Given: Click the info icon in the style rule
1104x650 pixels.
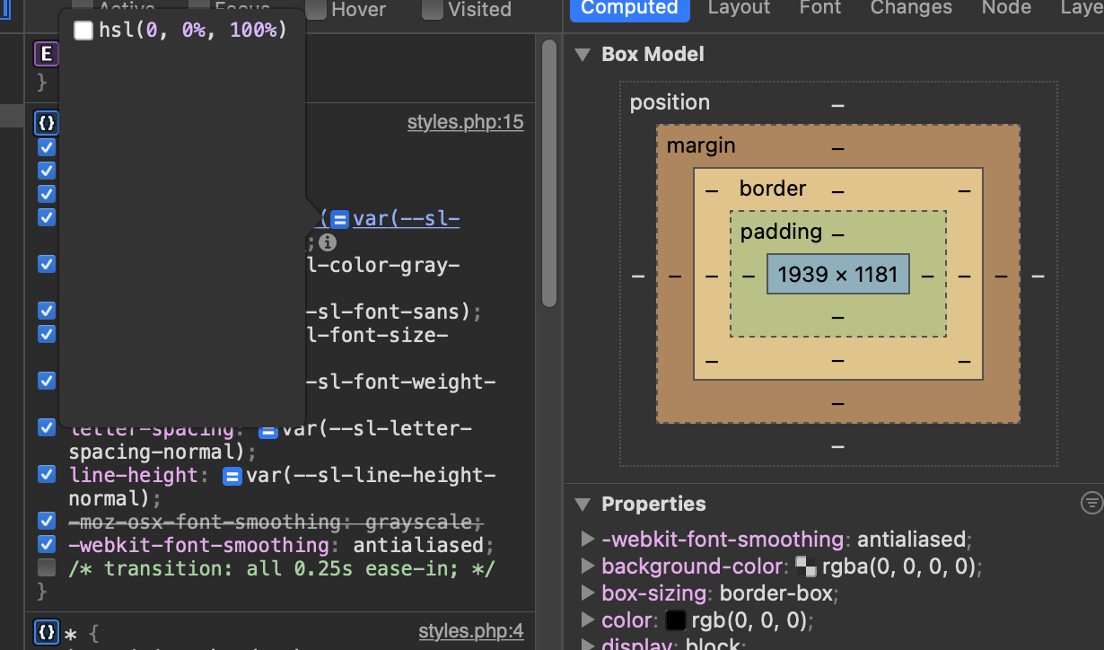Looking at the screenshot, I should (328, 242).
